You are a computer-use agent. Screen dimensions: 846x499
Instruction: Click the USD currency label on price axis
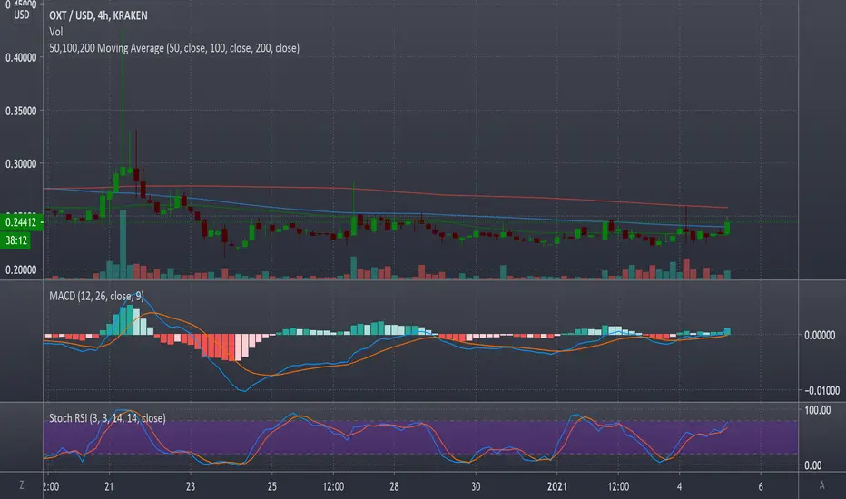click(22, 15)
